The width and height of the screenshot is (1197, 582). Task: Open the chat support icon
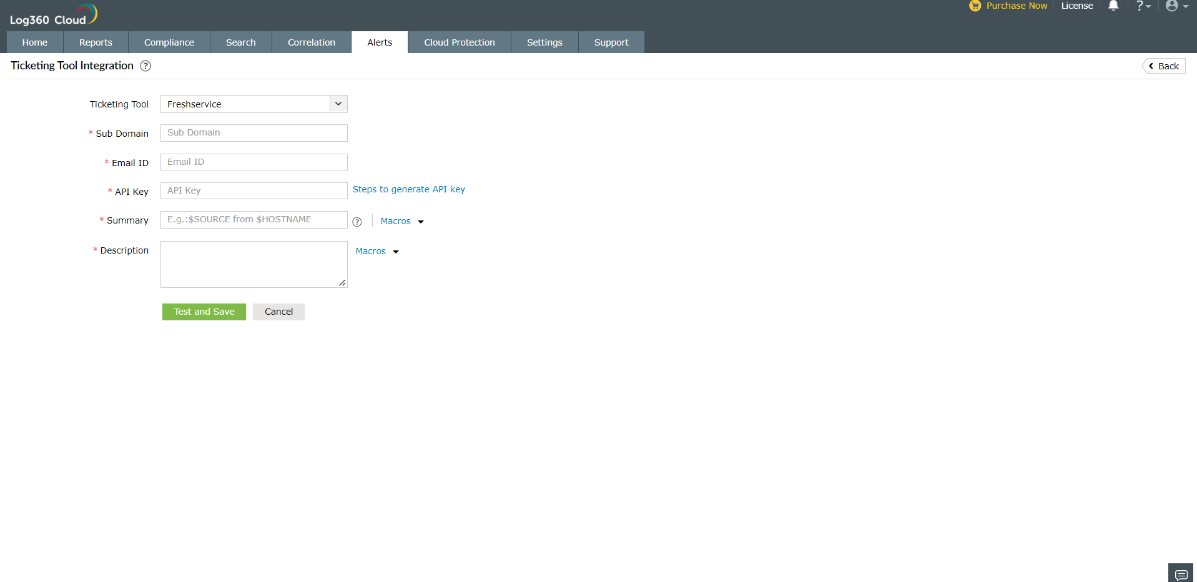click(x=1181, y=573)
